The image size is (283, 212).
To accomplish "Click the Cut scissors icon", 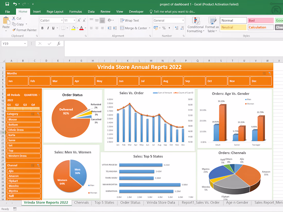I will tap(14, 19).
